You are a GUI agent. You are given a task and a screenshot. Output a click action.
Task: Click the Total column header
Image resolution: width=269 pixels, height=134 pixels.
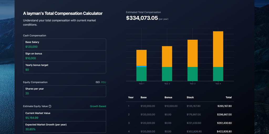tap(229, 97)
